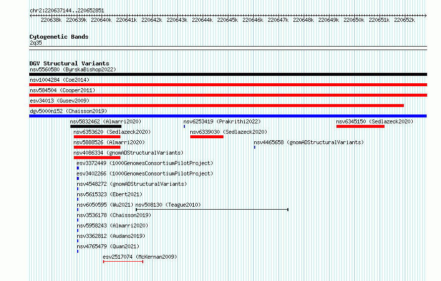Click the red nsv1004284 variant bar
This screenshot has height=281, width=441.
[x=228, y=85]
